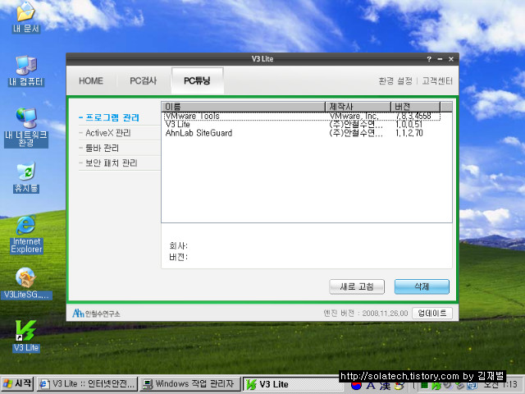Switch to the HOME tab

91,80
